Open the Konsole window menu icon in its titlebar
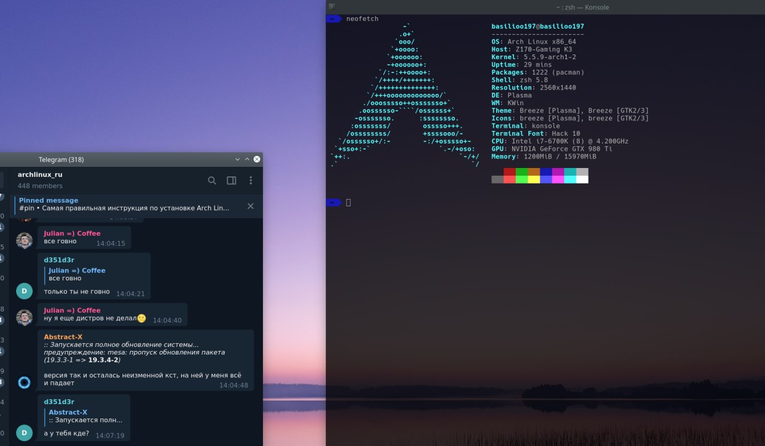 tap(332, 7)
